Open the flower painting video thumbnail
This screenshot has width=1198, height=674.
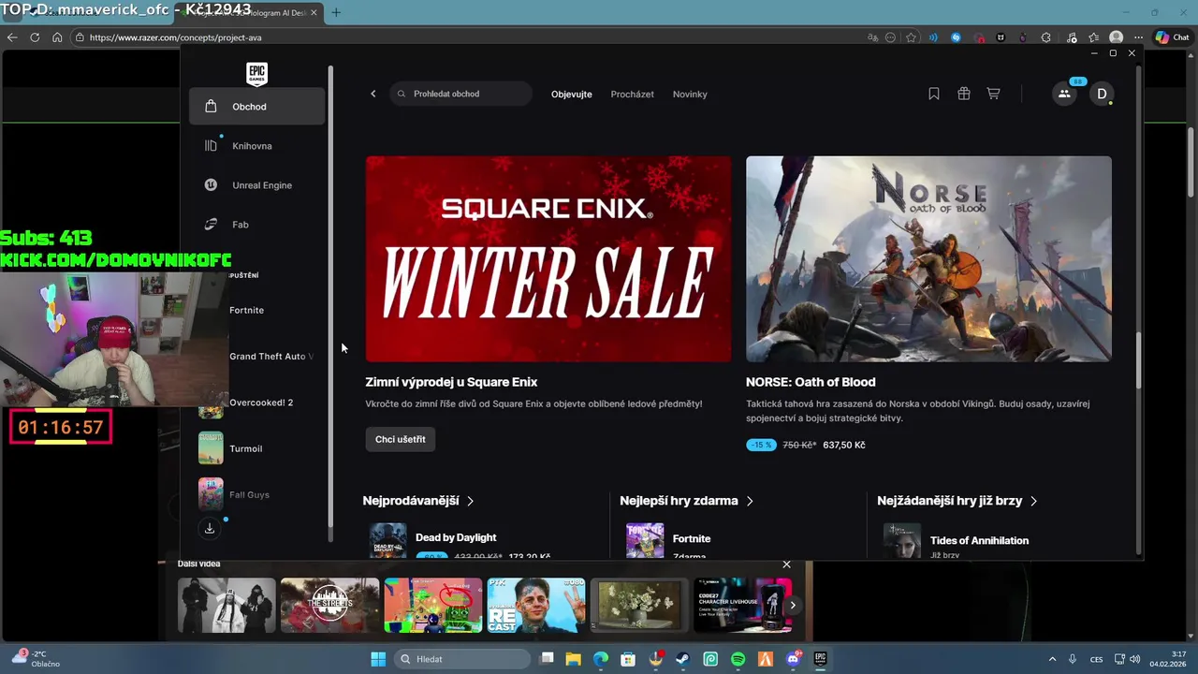click(x=638, y=605)
